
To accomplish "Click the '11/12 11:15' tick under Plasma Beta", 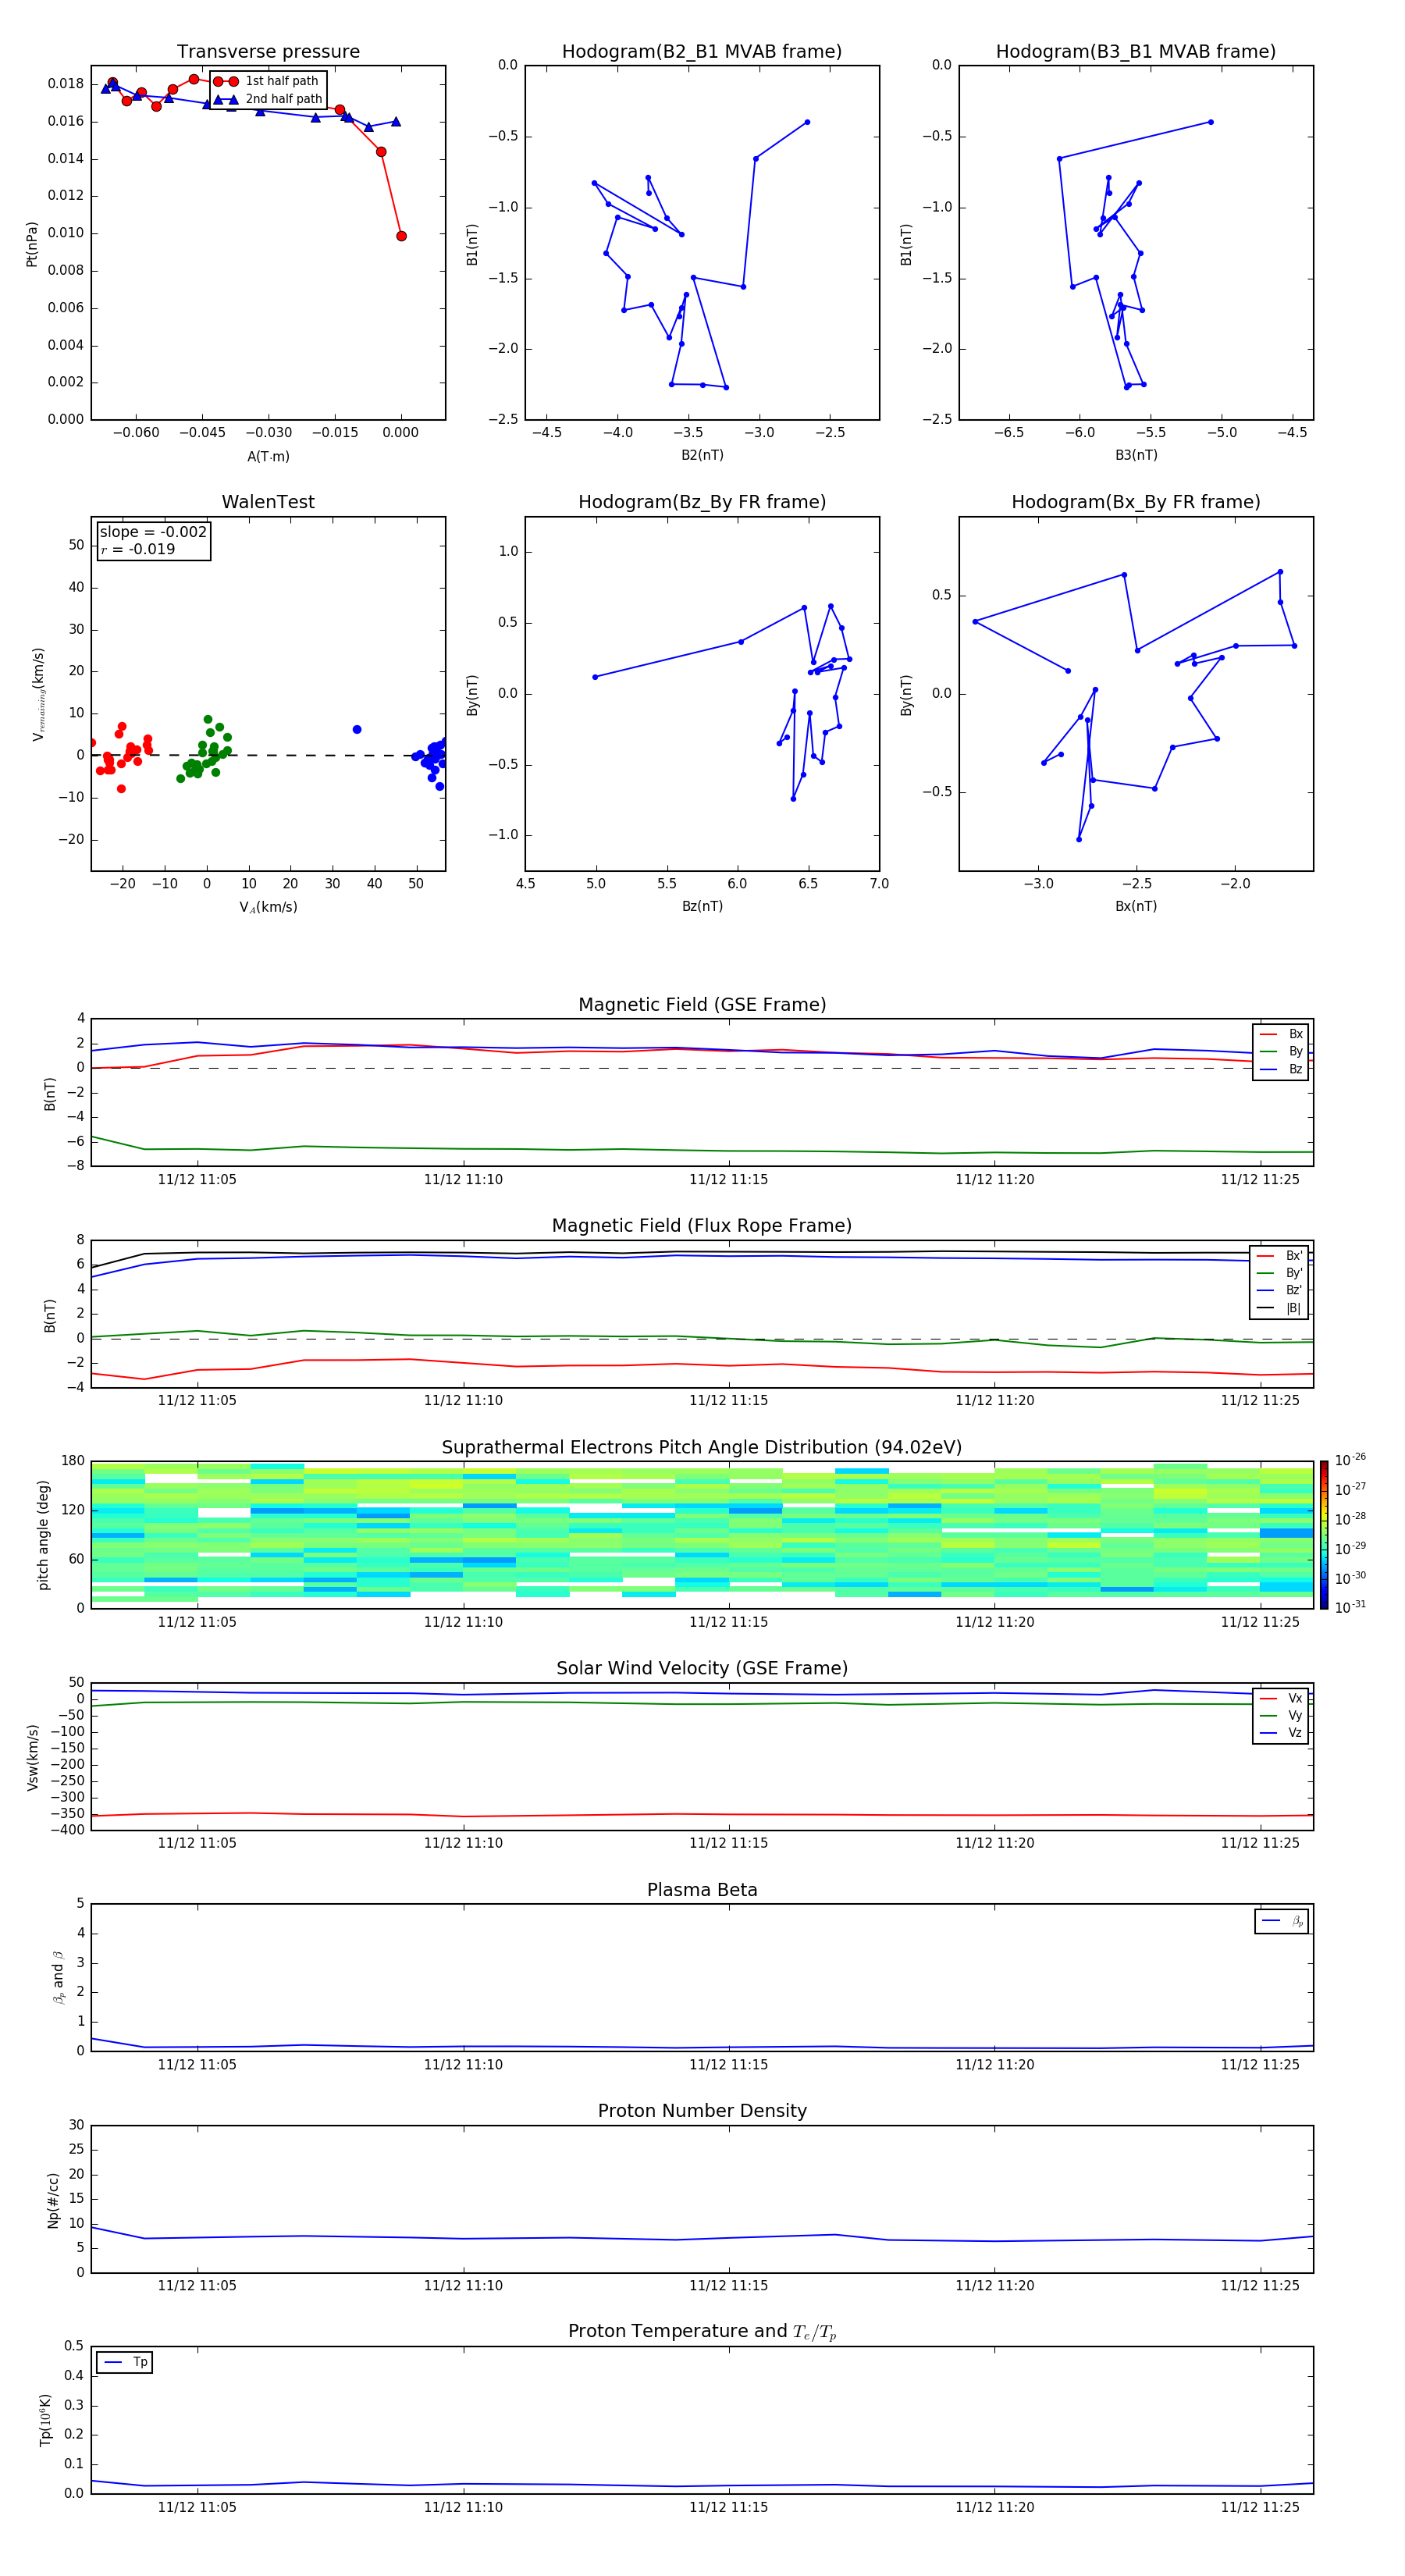I will point(729,2064).
